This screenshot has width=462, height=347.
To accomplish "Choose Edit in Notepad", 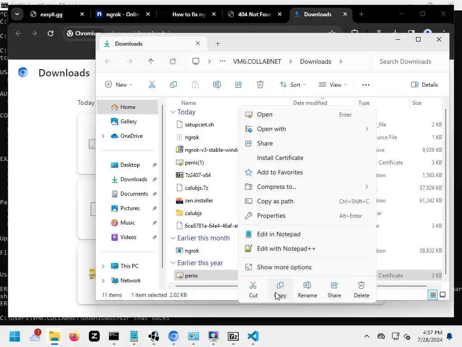I will (307, 234).
